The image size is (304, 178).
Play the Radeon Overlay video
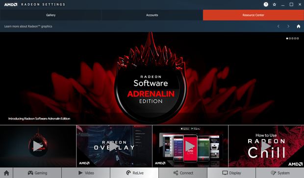click(114, 146)
